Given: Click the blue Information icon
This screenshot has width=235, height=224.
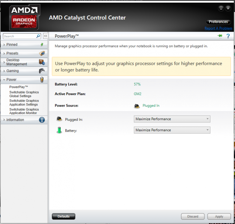Looking at the screenshot, I should [42, 120].
